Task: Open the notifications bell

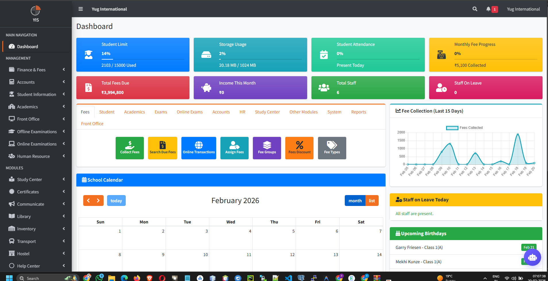Action: tap(489, 9)
